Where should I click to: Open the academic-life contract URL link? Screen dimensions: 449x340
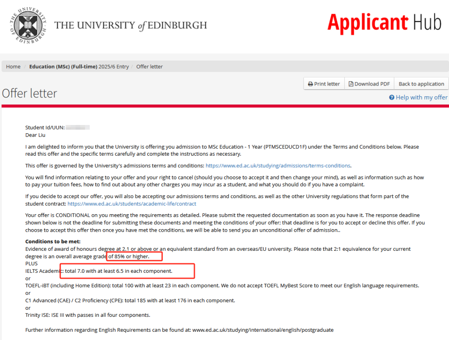tap(132, 203)
